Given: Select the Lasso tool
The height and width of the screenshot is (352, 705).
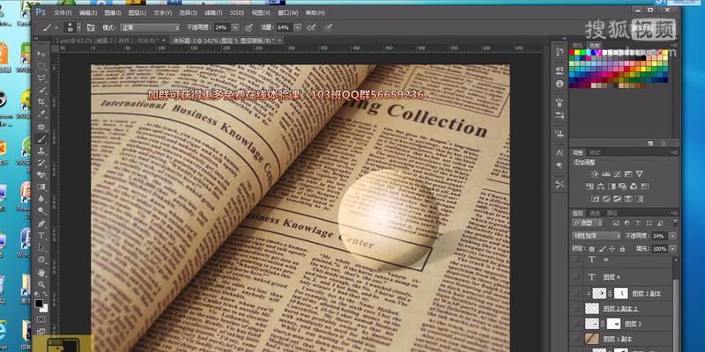Looking at the screenshot, I should pyautogui.click(x=41, y=77).
